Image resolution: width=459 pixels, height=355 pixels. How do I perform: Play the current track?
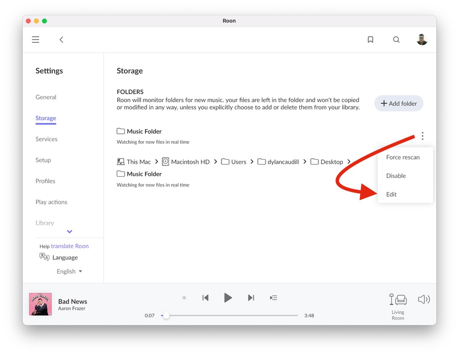pyautogui.click(x=228, y=298)
